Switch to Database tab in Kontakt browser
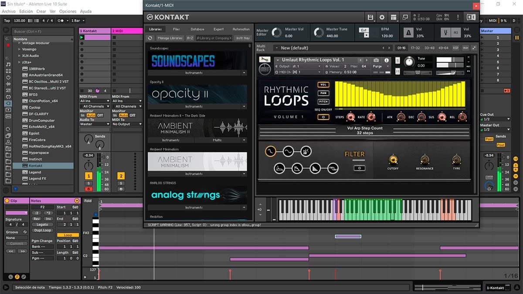 [x=197, y=29]
